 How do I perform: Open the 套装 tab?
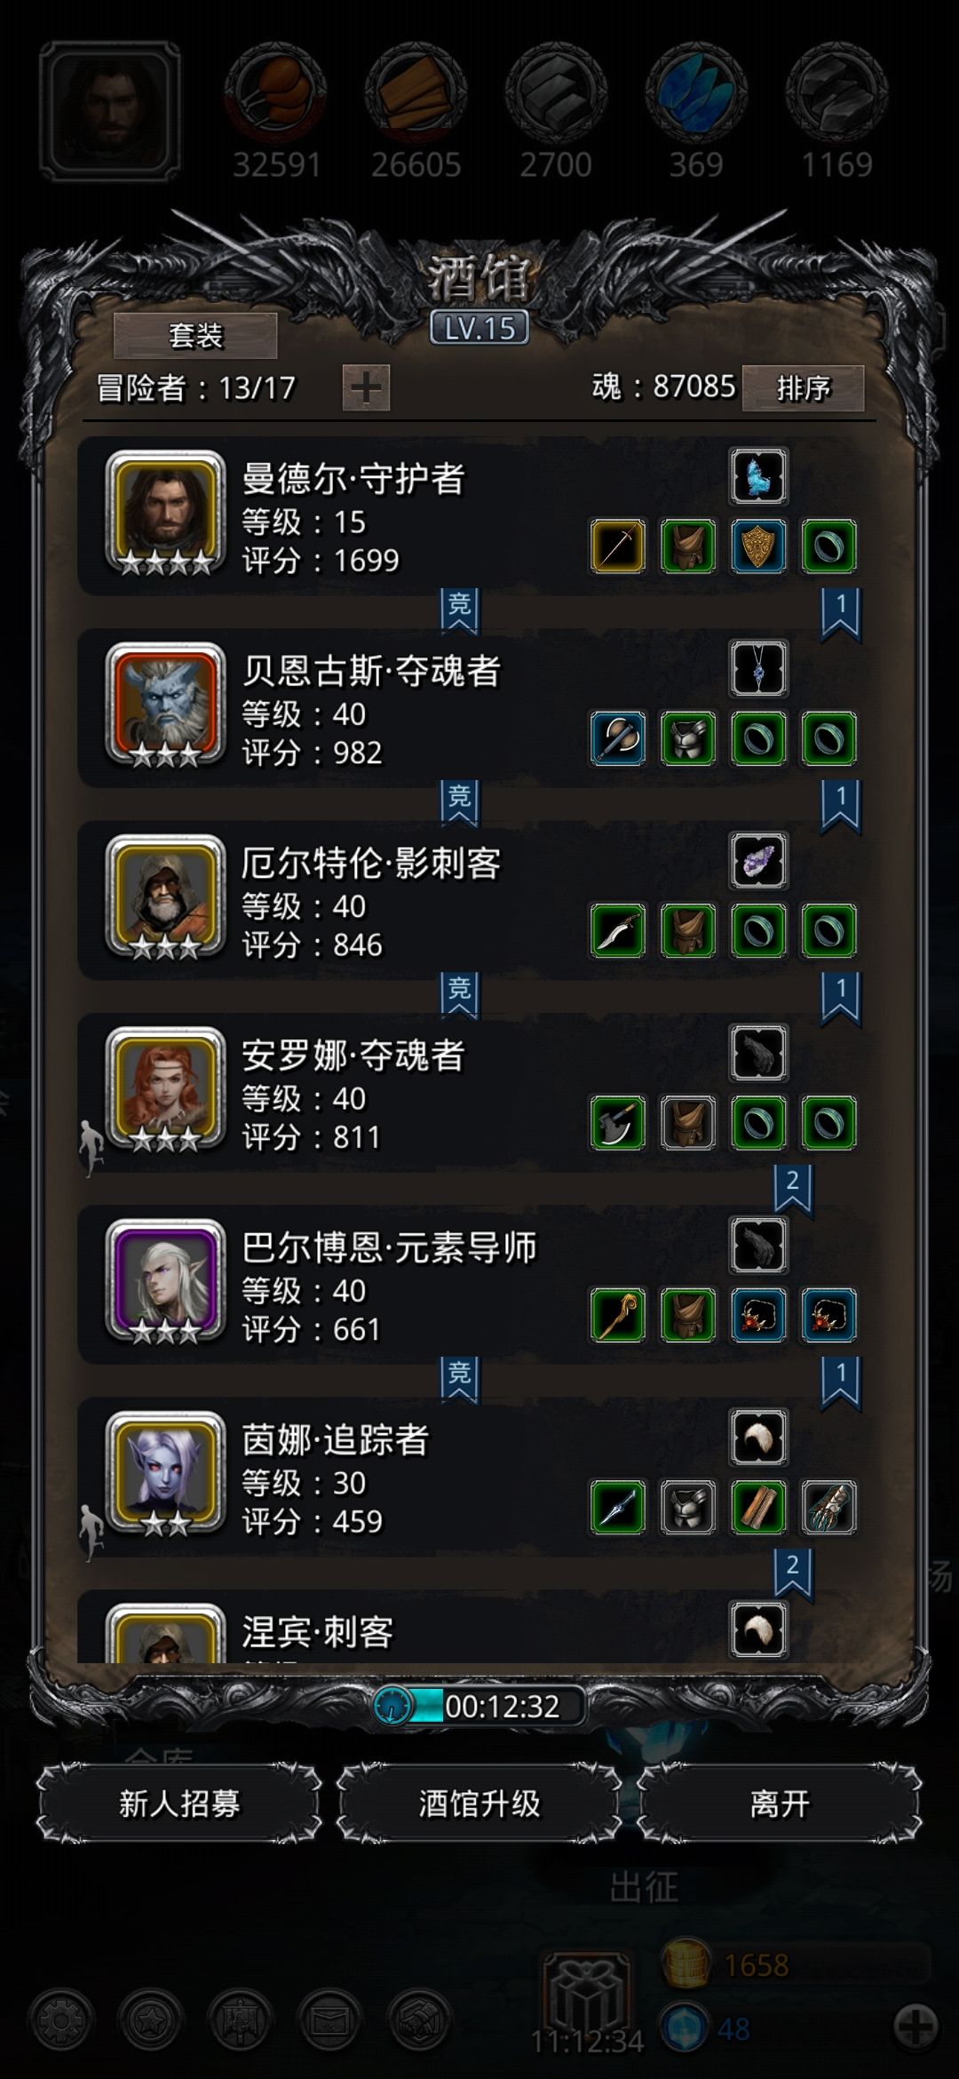tap(195, 336)
